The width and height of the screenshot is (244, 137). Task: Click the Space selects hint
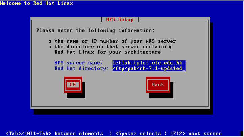pyautogui.click(x=138, y=134)
